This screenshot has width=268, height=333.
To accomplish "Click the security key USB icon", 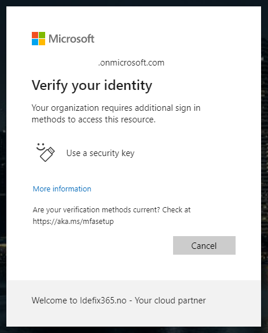I will [47, 154].
